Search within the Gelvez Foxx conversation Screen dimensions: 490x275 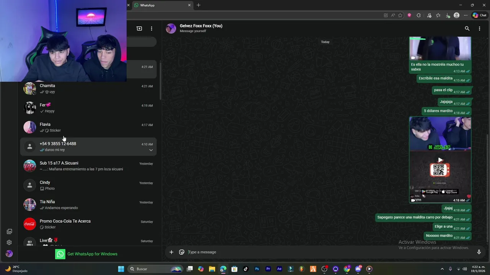pos(467,29)
